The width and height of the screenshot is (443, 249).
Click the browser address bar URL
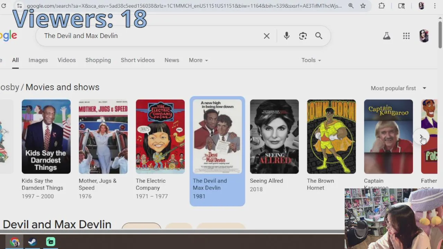point(184,6)
